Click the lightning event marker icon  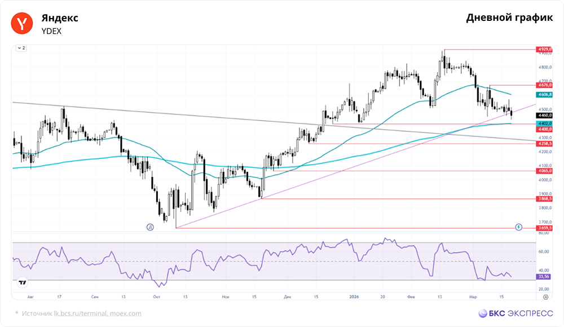[518, 227]
